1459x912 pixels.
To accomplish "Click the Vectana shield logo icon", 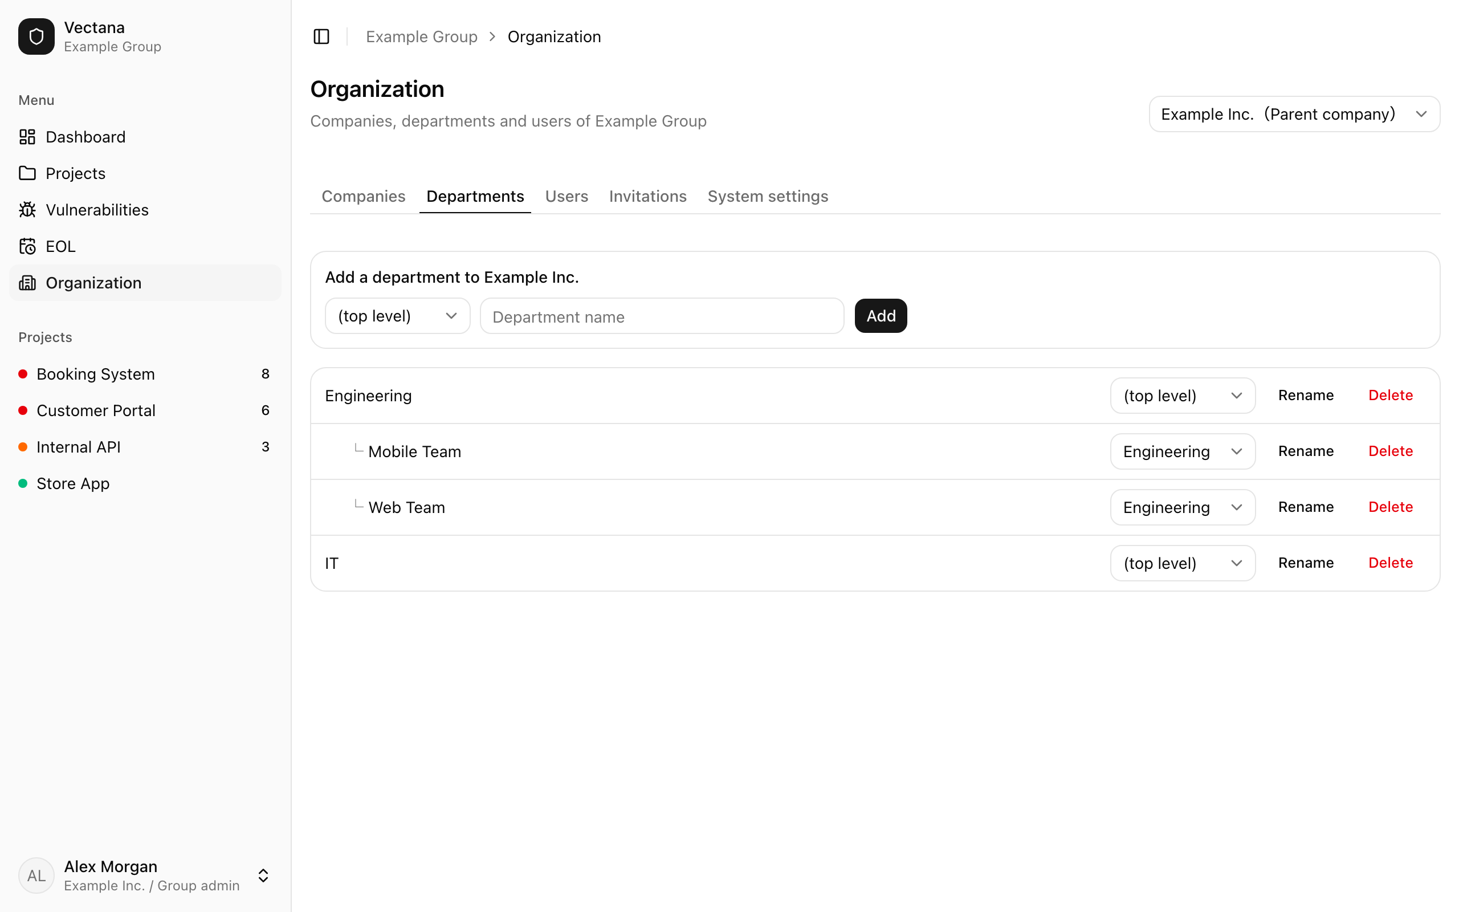I will pyautogui.click(x=36, y=36).
